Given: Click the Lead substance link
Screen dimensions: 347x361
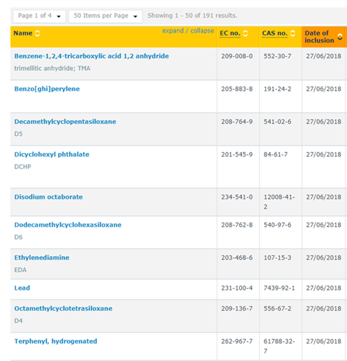Looking at the screenshot, I should click(x=22, y=288).
